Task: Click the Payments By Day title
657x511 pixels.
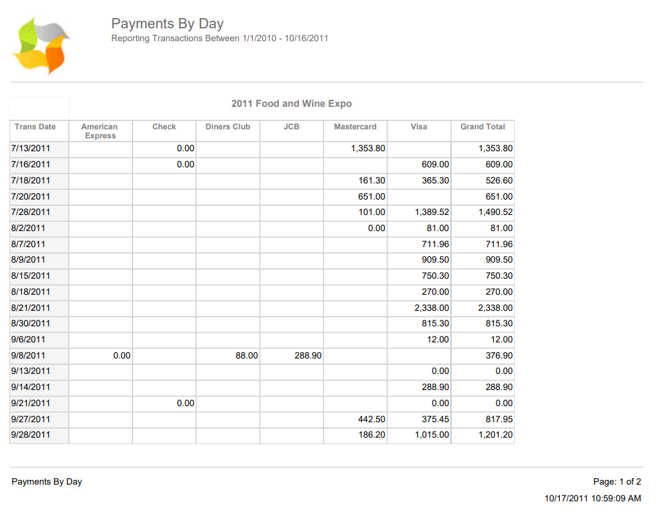Action: [x=167, y=24]
